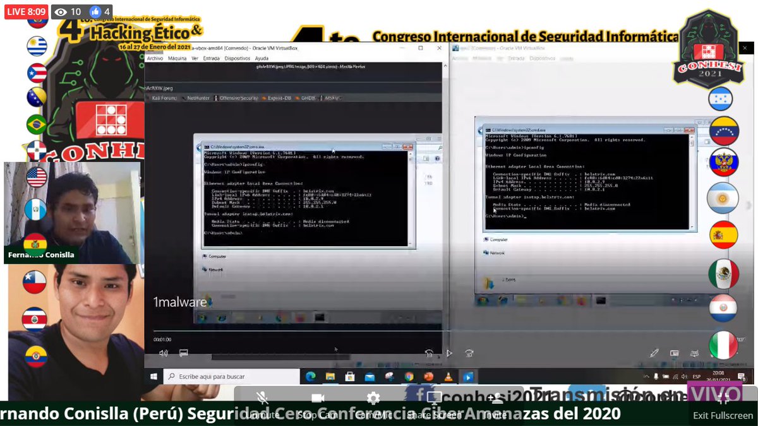Click the Invite button

[x=497, y=406]
